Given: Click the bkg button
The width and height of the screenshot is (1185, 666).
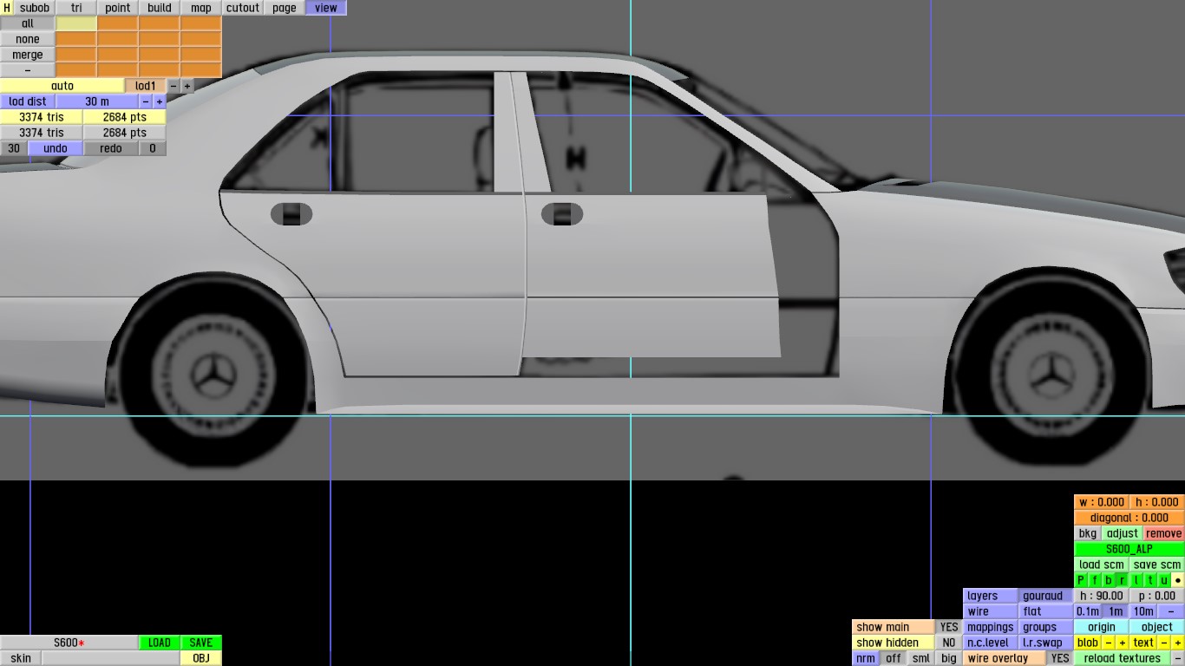Looking at the screenshot, I should (x=1088, y=533).
